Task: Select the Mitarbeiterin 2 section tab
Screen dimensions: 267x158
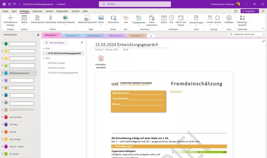Action: tap(72, 36)
